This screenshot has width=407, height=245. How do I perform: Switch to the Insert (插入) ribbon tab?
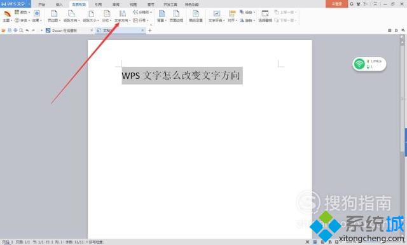pos(59,4)
